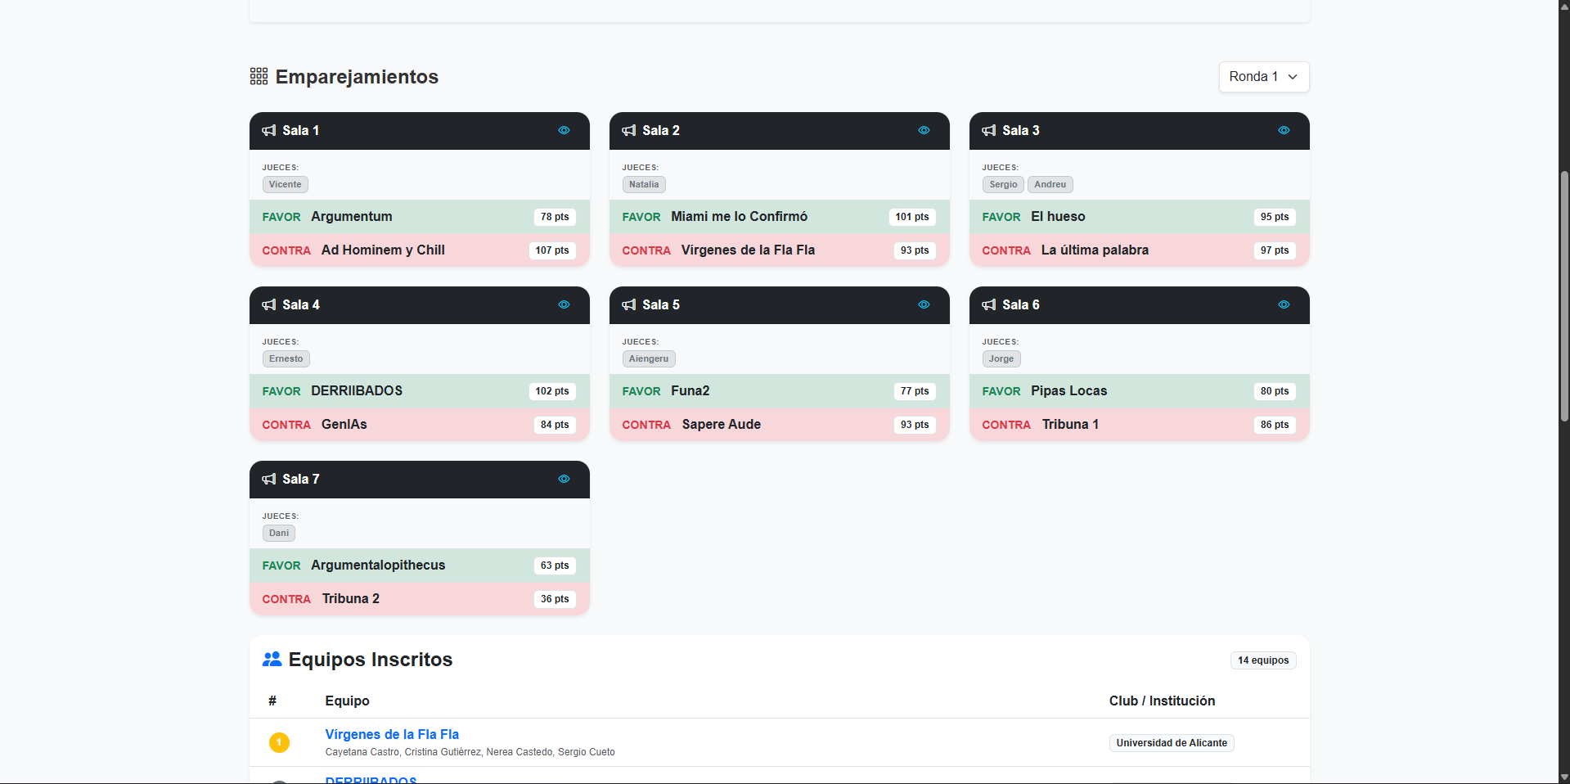Image resolution: width=1570 pixels, height=784 pixels.
Task: Click the gold rank 1 badge
Action: coord(279,742)
